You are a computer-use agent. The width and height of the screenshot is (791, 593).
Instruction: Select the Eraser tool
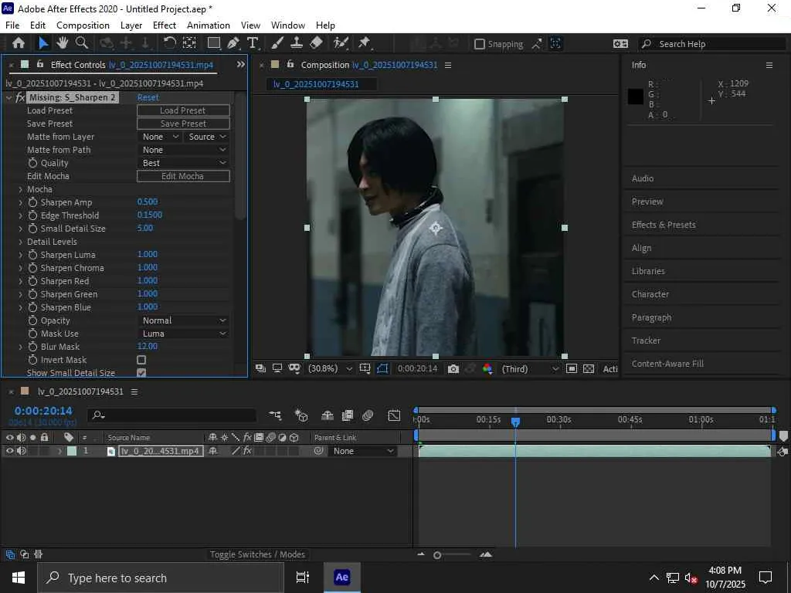pos(316,44)
